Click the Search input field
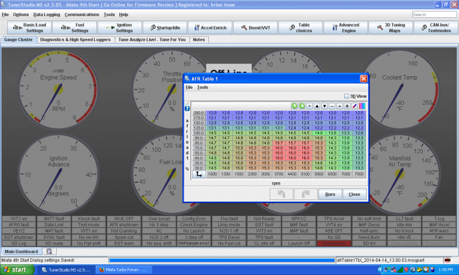Screen dimensions: 459x275 (x=434, y=14)
